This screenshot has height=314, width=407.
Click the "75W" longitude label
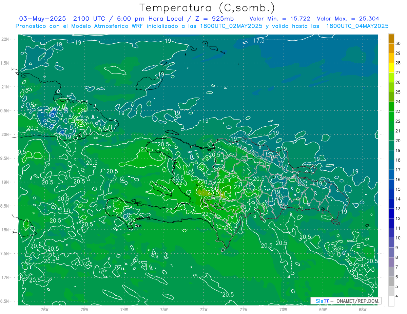(84, 309)
